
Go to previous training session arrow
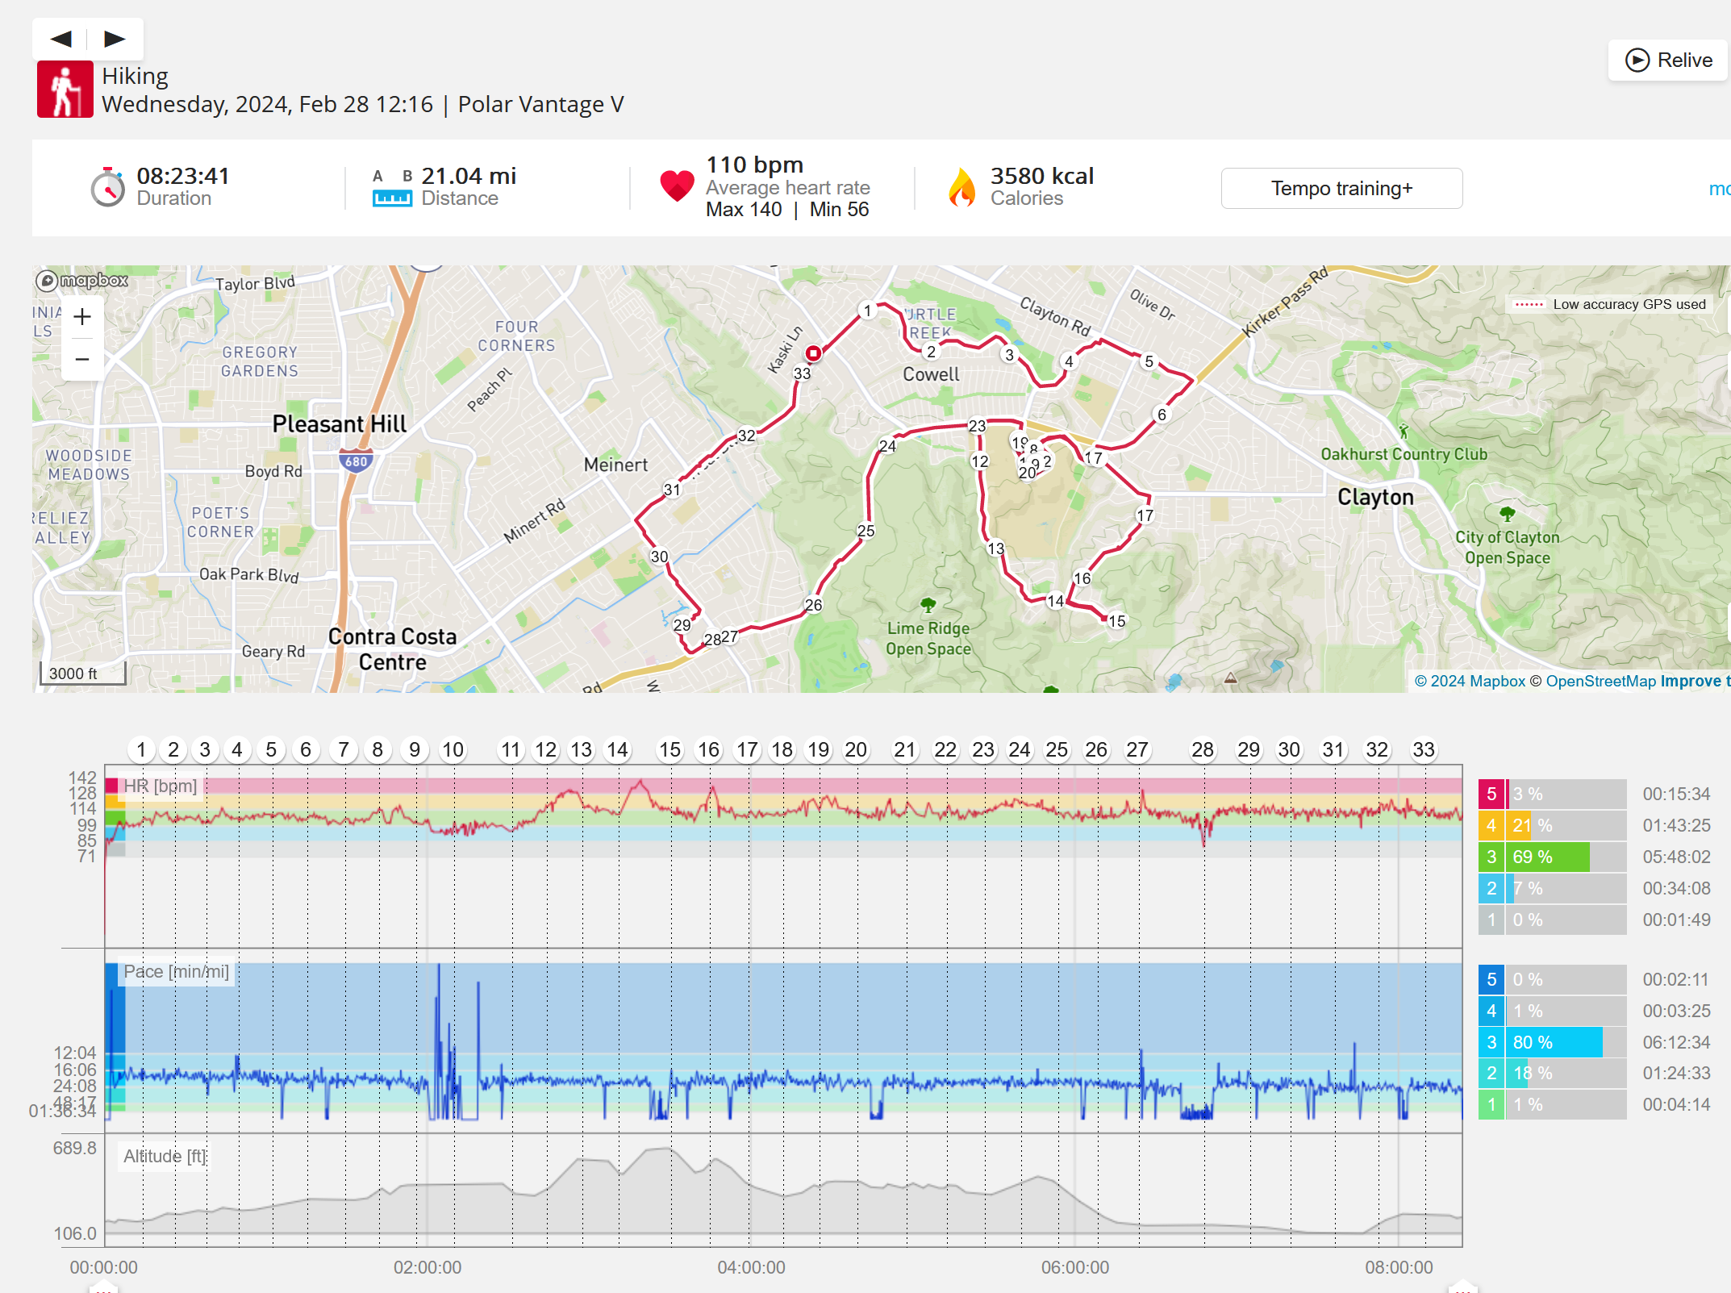coord(61,39)
